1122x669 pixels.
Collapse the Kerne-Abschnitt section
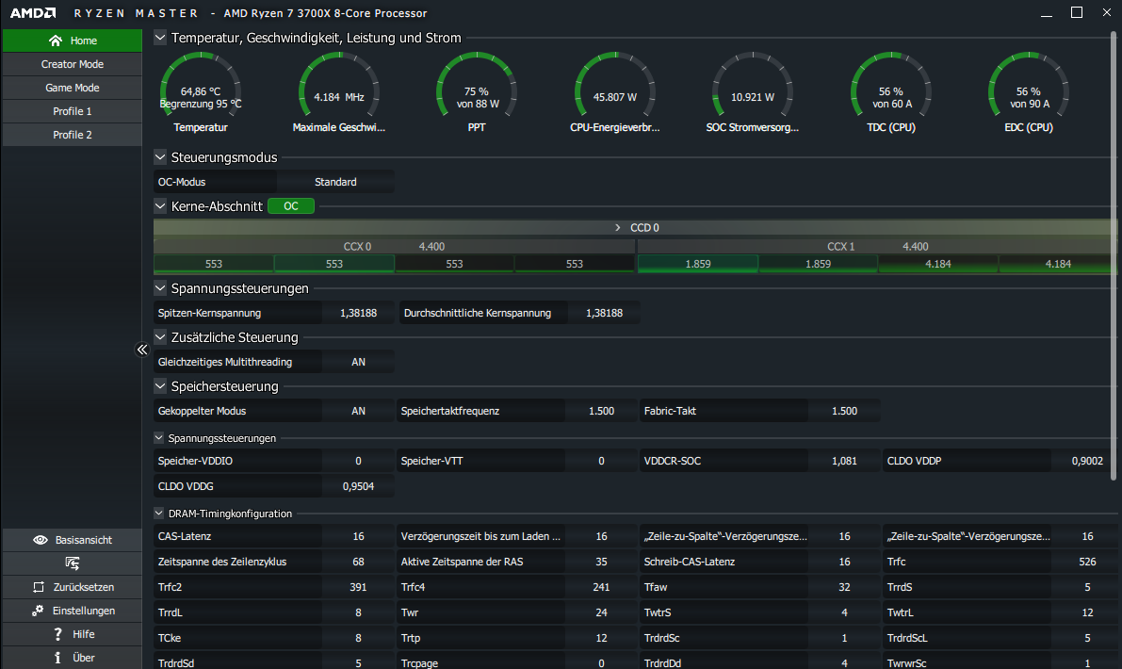[x=160, y=206]
